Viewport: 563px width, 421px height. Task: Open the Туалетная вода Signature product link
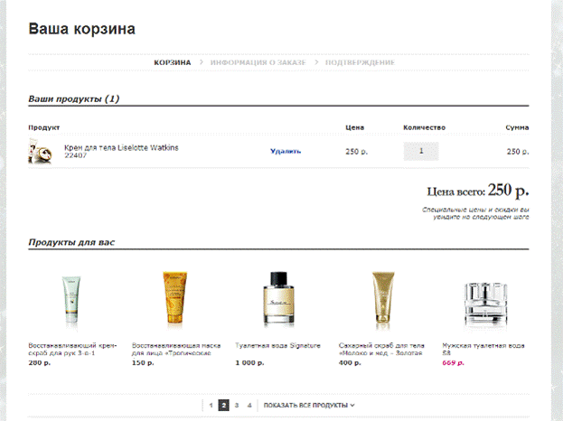coord(277,345)
